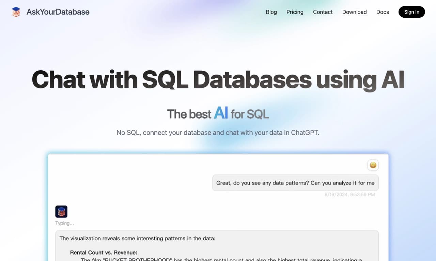Click the 'No SQL, connect your database' tagline
The width and height of the screenshot is (436, 261).
click(x=218, y=133)
